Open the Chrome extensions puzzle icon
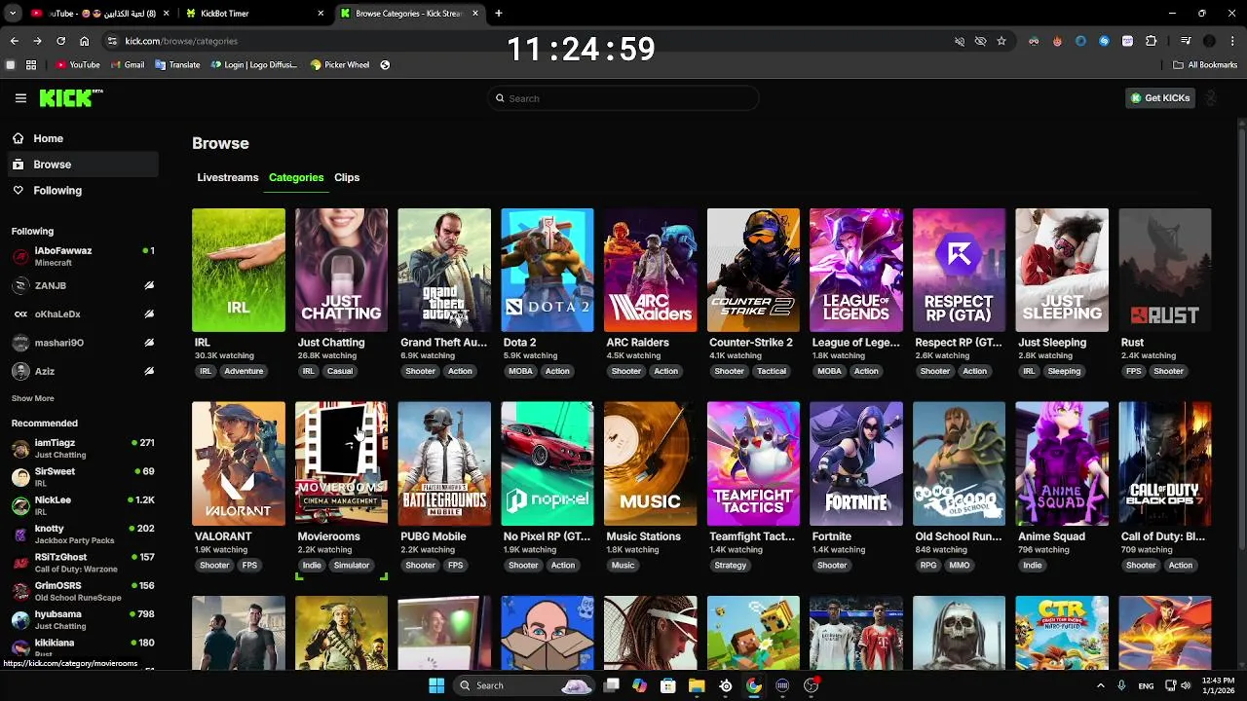Image resolution: width=1247 pixels, height=701 pixels. click(1151, 41)
